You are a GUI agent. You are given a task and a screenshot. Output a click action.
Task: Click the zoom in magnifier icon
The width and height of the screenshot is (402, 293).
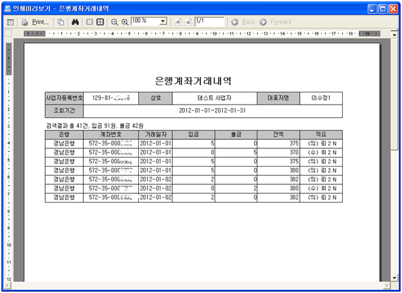[x=125, y=23]
